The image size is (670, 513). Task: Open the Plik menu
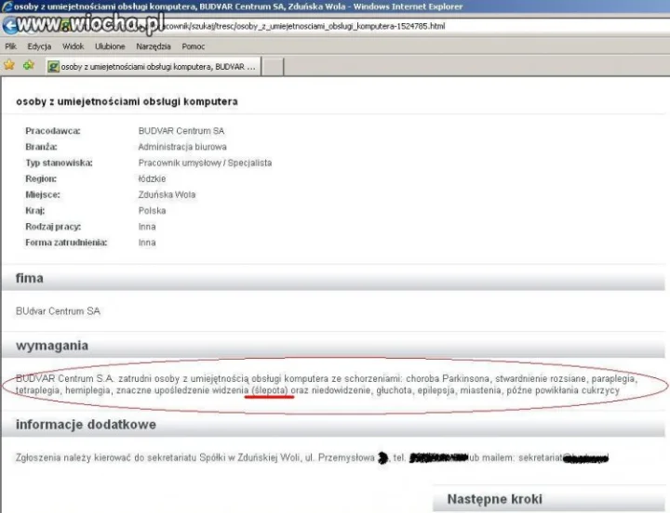coord(10,46)
